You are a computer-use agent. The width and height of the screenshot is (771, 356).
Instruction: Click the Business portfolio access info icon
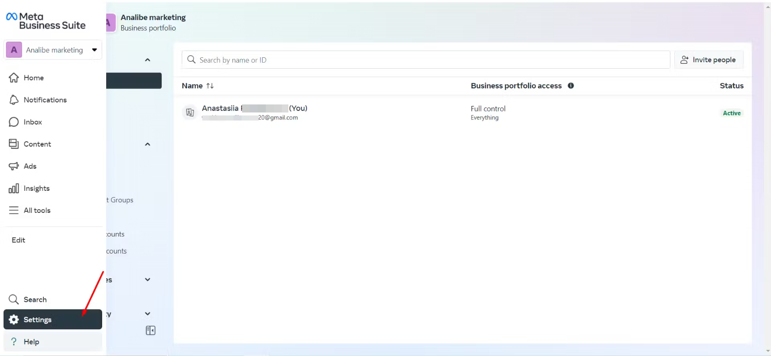point(571,86)
